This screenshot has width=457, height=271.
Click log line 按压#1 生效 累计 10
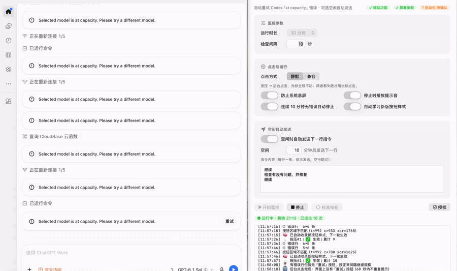[x=298, y=260]
